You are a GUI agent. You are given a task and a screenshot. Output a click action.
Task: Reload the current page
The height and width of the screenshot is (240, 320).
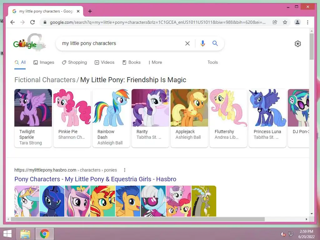32,22
